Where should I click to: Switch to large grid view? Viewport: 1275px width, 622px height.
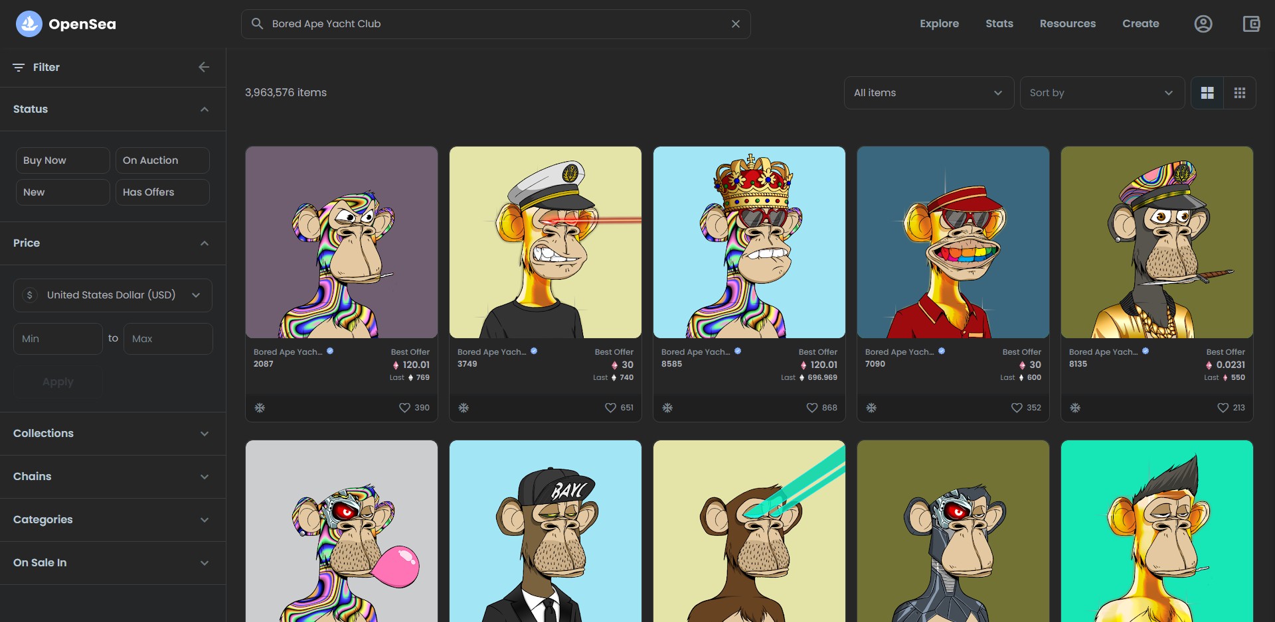pyautogui.click(x=1207, y=93)
